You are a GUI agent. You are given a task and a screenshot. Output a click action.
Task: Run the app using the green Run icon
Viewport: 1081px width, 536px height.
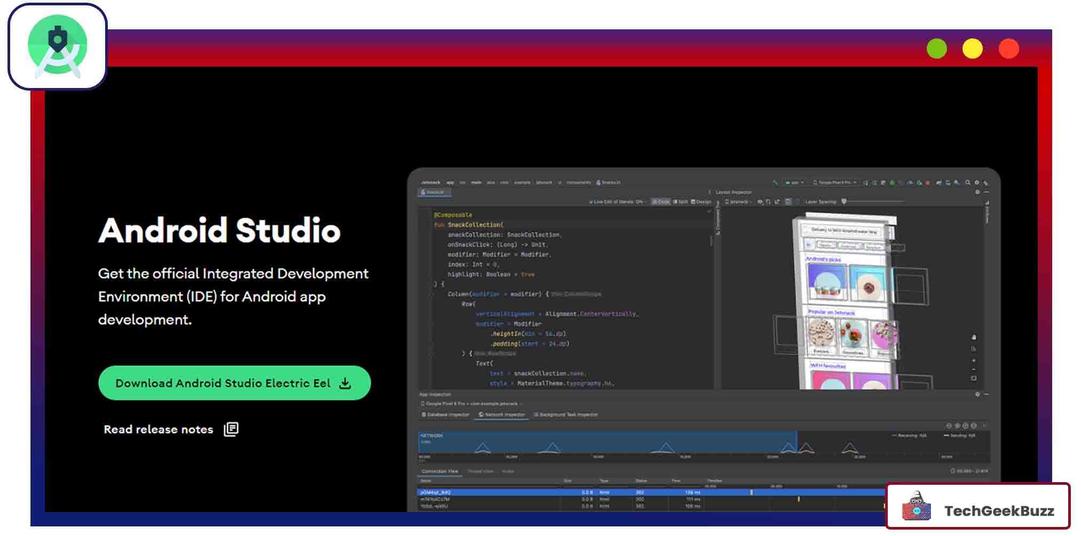tap(892, 183)
